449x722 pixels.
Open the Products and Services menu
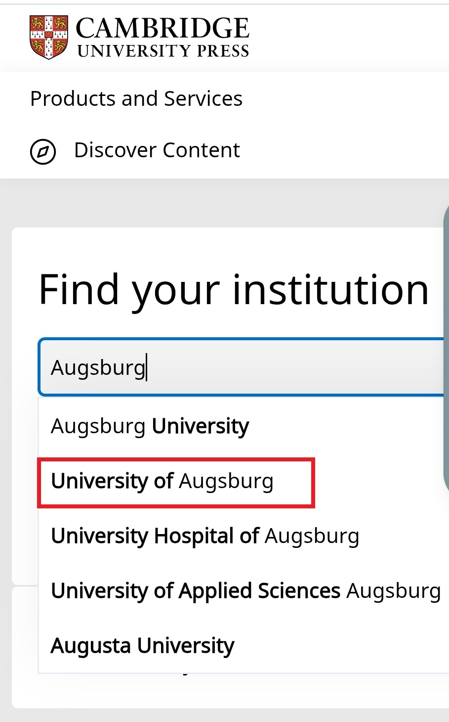point(136,99)
